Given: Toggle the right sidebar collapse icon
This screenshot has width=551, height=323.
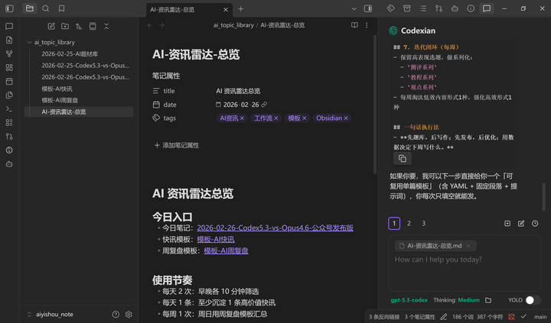Looking at the screenshot, I should coord(368,8).
